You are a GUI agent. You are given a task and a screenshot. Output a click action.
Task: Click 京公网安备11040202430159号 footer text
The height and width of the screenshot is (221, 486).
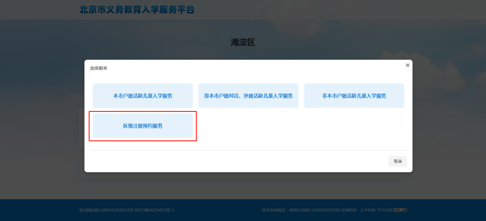pos(106,210)
